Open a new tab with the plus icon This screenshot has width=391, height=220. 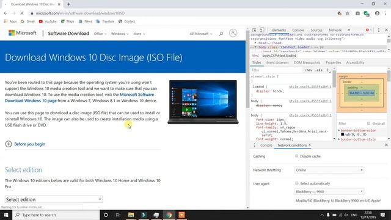click(68, 4)
